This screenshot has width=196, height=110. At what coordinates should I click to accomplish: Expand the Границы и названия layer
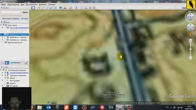pyautogui.click(x=2, y=75)
